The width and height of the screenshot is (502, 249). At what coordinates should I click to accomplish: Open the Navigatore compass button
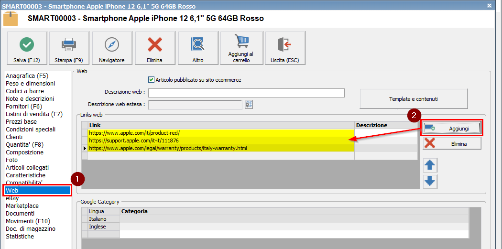[x=112, y=48]
